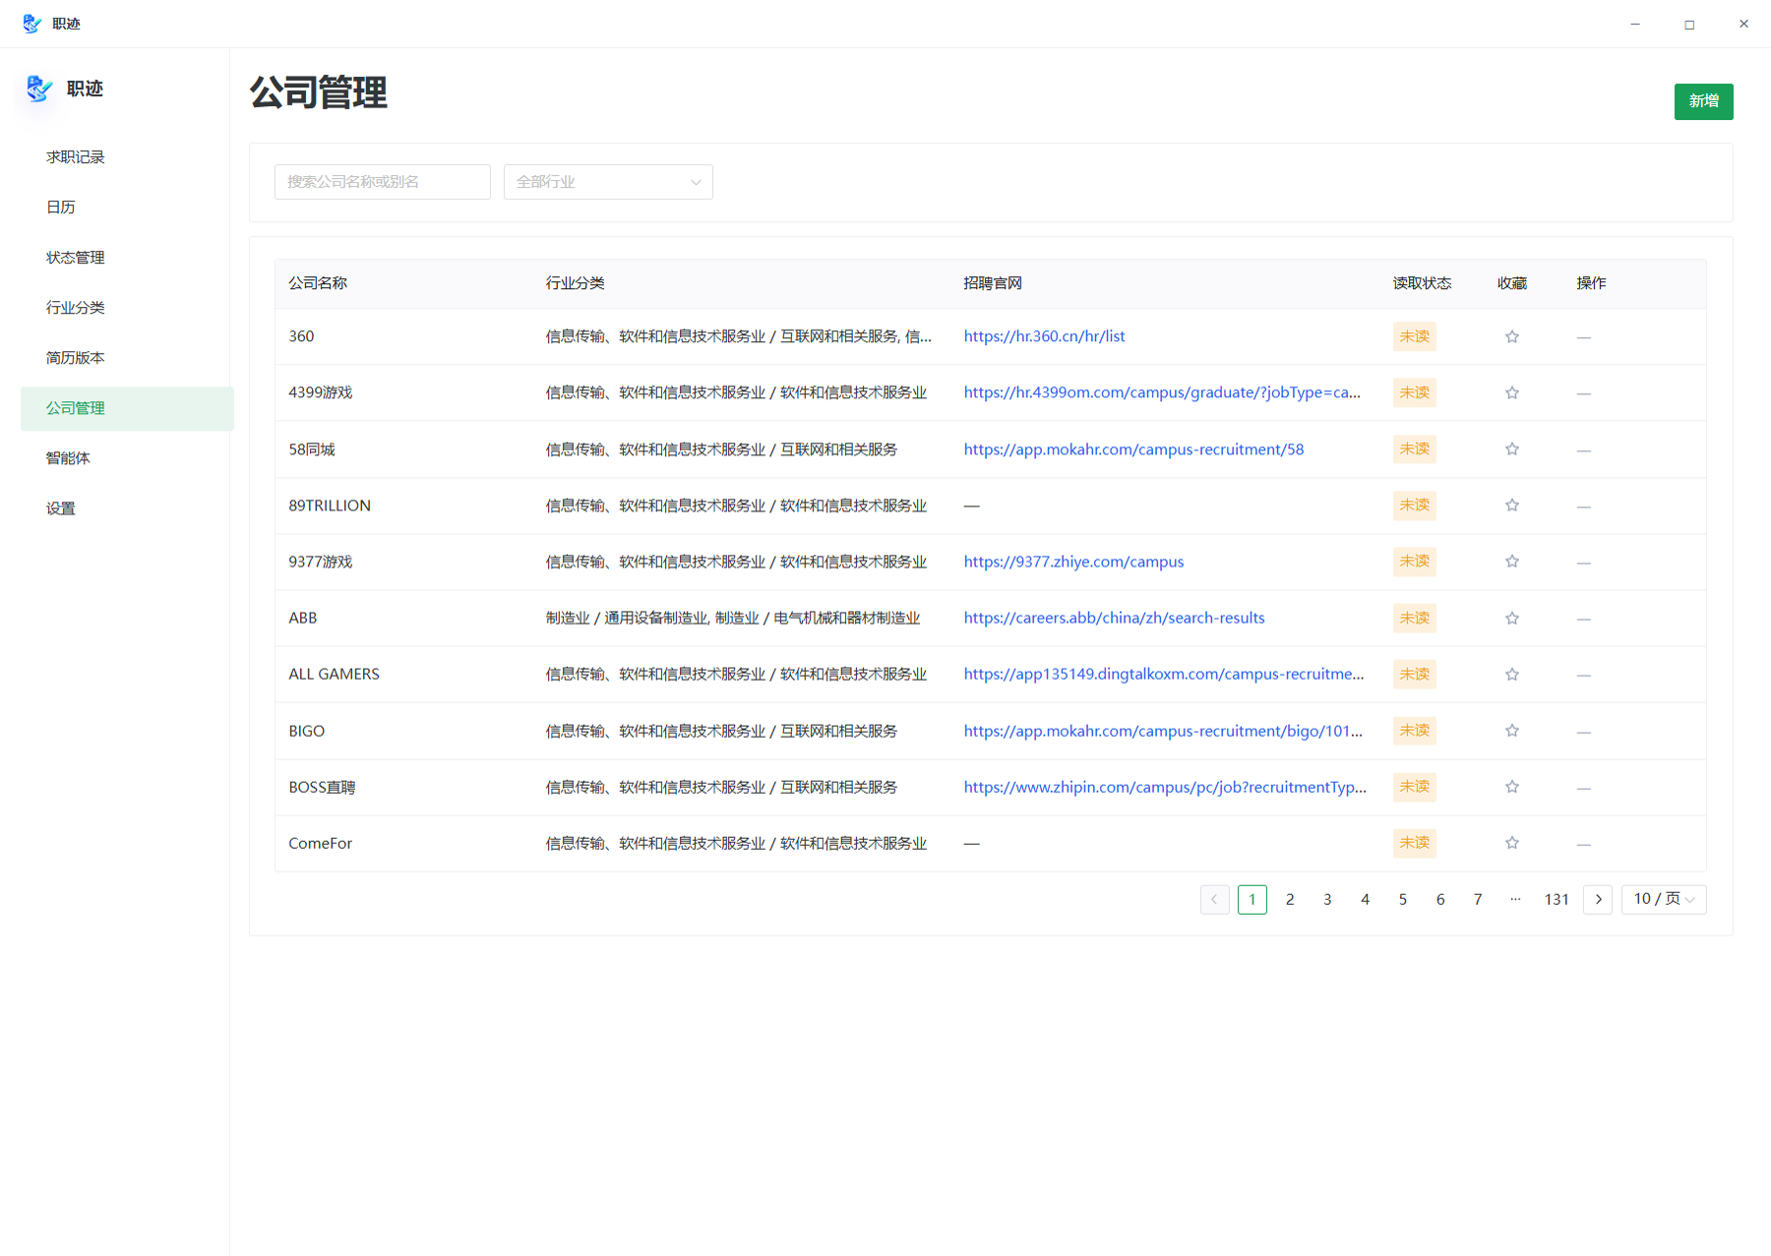Click the pagination ellipsis jump button
The height and width of the screenshot is (1256, 1771).
click(x=1515, y=899)
